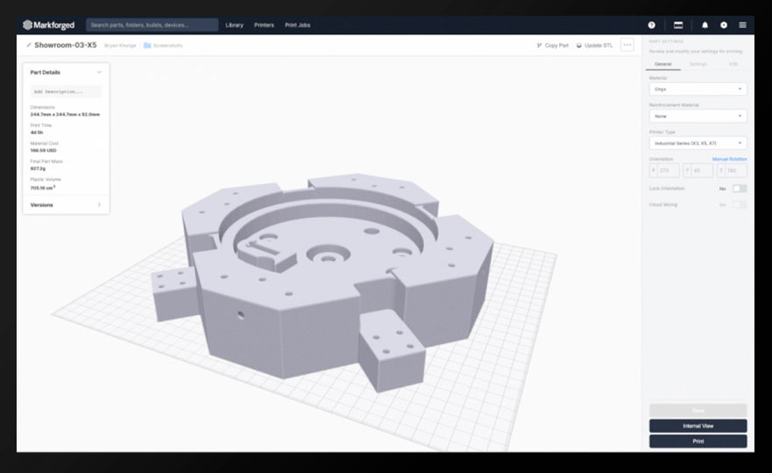
Task: Click the Print Time value
Action: [x=37, y=132]
